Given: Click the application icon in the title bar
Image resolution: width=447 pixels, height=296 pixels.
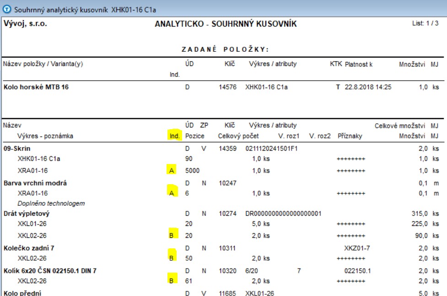Looking at the screenshot, I should coord(7,10).
